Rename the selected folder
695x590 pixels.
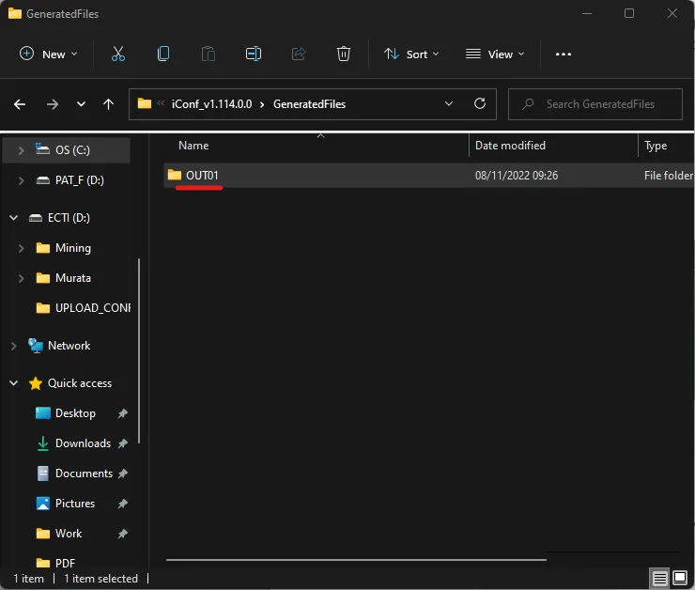254,54
